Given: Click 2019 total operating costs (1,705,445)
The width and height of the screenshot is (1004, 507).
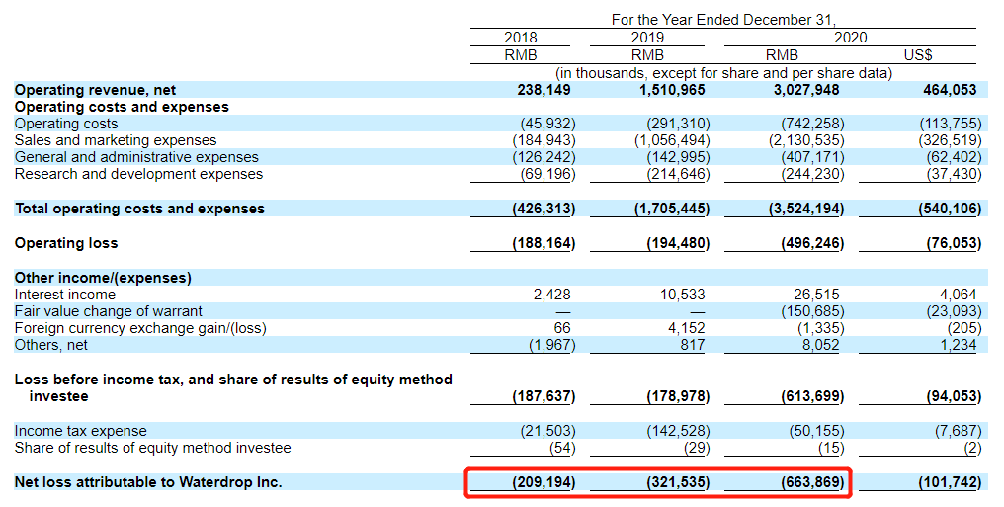Looking at the screenshot, I should pos(672,209).
